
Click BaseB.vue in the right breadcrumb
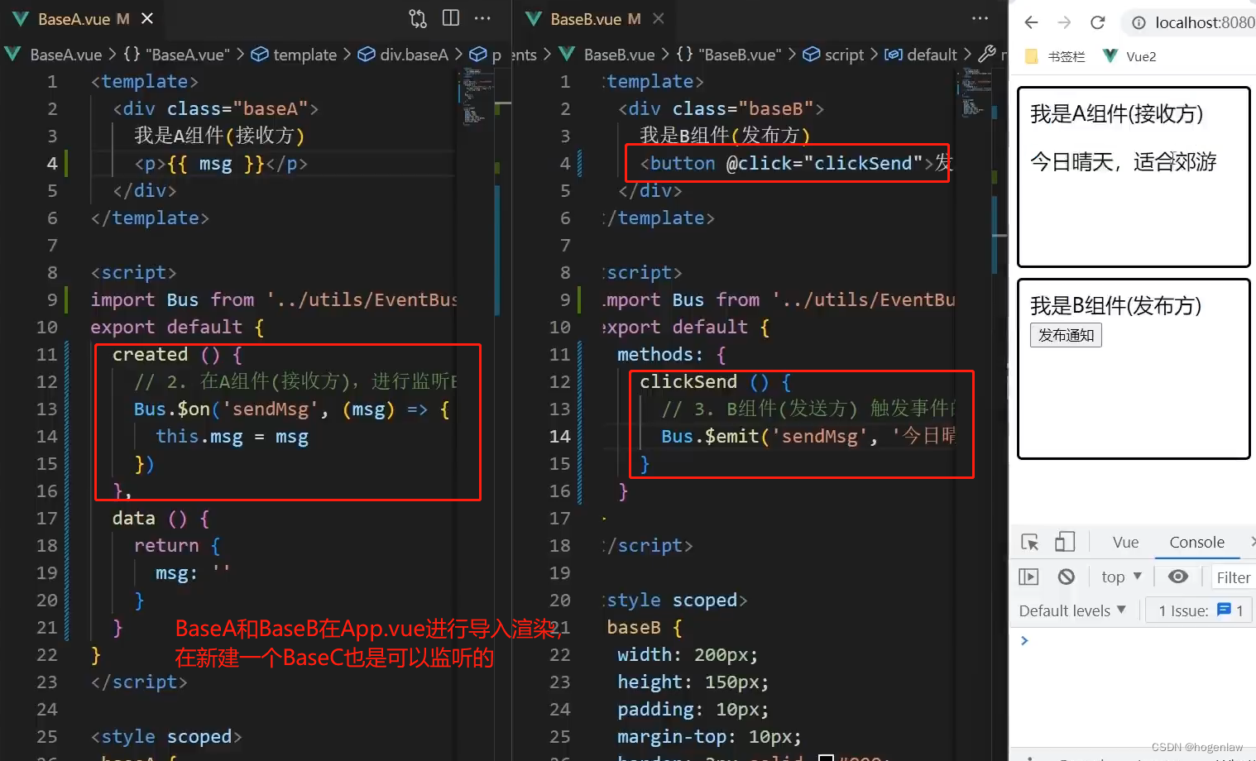pyautogui.click(x=619, y=55)
